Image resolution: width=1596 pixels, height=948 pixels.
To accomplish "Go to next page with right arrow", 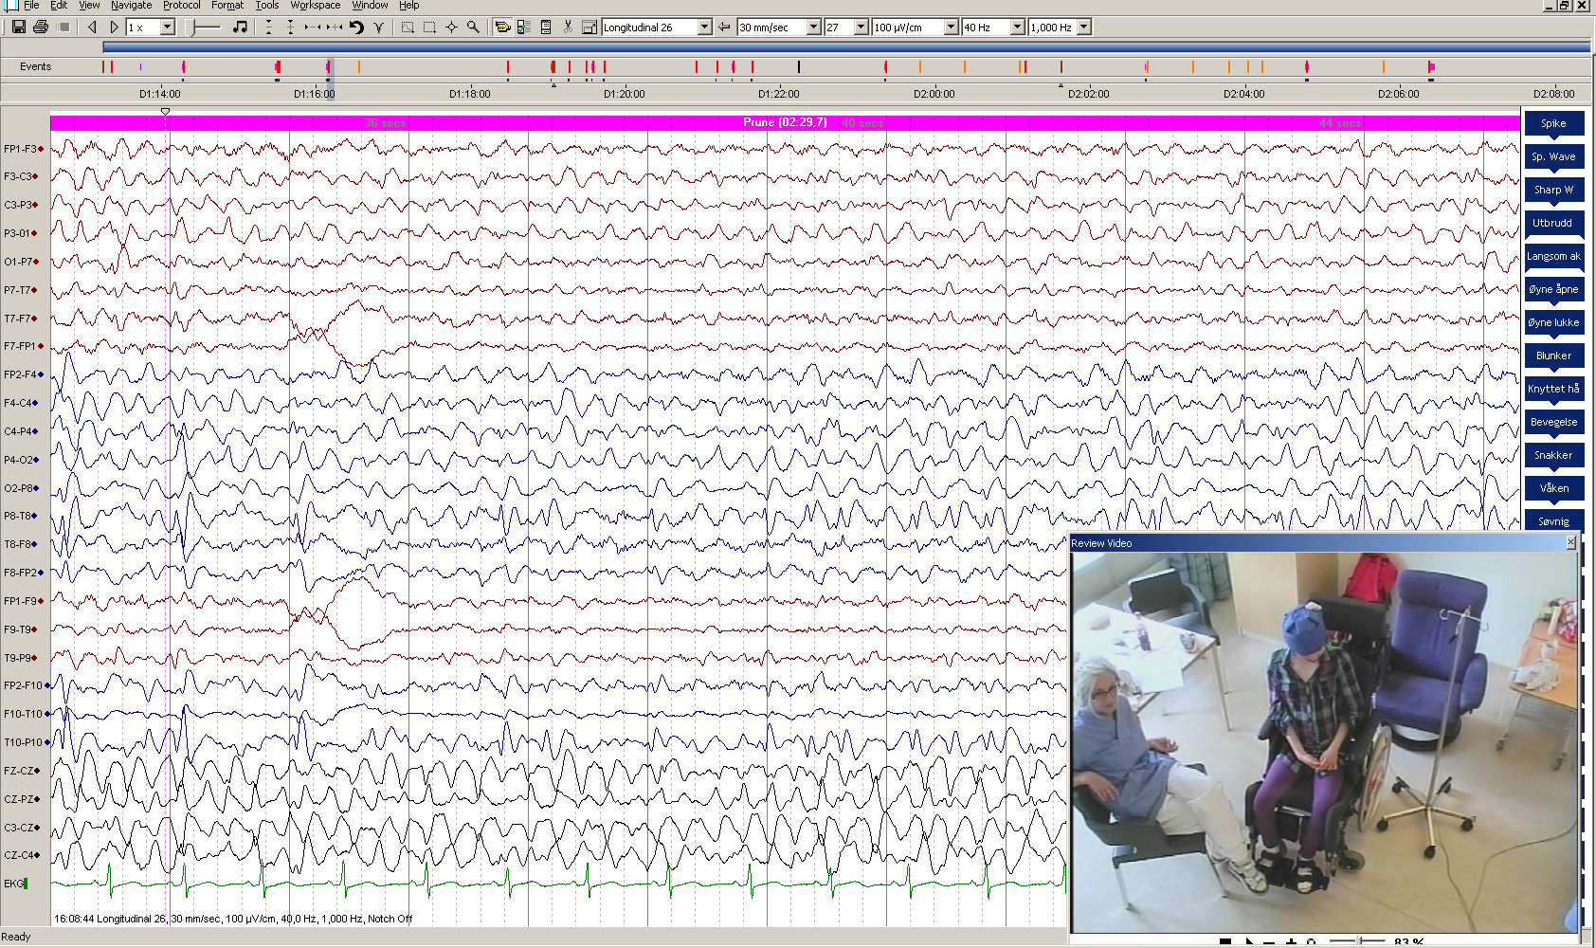I will [114, 27].
